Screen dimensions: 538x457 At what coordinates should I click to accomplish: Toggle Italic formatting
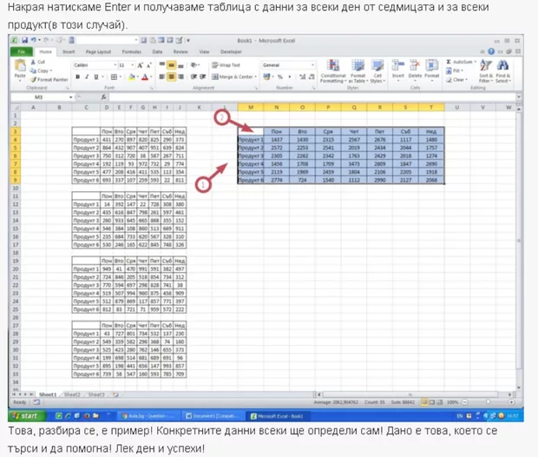87,77
